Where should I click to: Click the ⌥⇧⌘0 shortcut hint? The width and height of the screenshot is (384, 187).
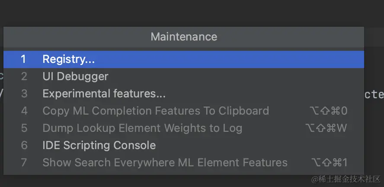coord(329,111)
